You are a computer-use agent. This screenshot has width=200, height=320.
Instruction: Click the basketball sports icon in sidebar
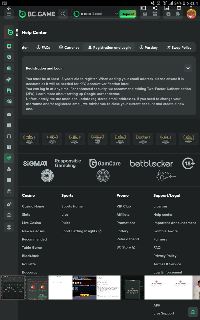(x=9, y=68)
